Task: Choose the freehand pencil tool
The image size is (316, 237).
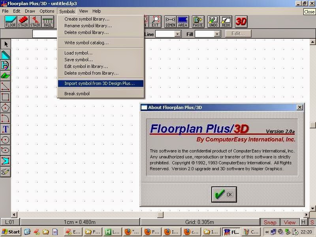Action: (6, 172)
